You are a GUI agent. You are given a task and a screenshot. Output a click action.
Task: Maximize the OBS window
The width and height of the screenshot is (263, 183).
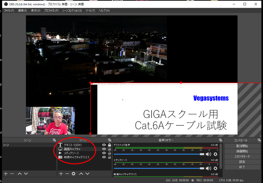(x=245, y=4)
